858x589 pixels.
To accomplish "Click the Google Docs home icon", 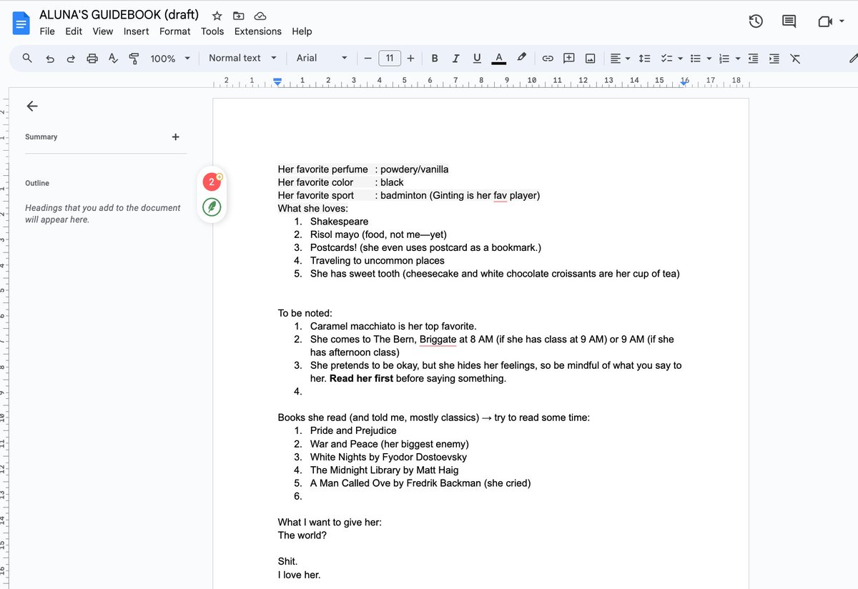I will (21, 23).
